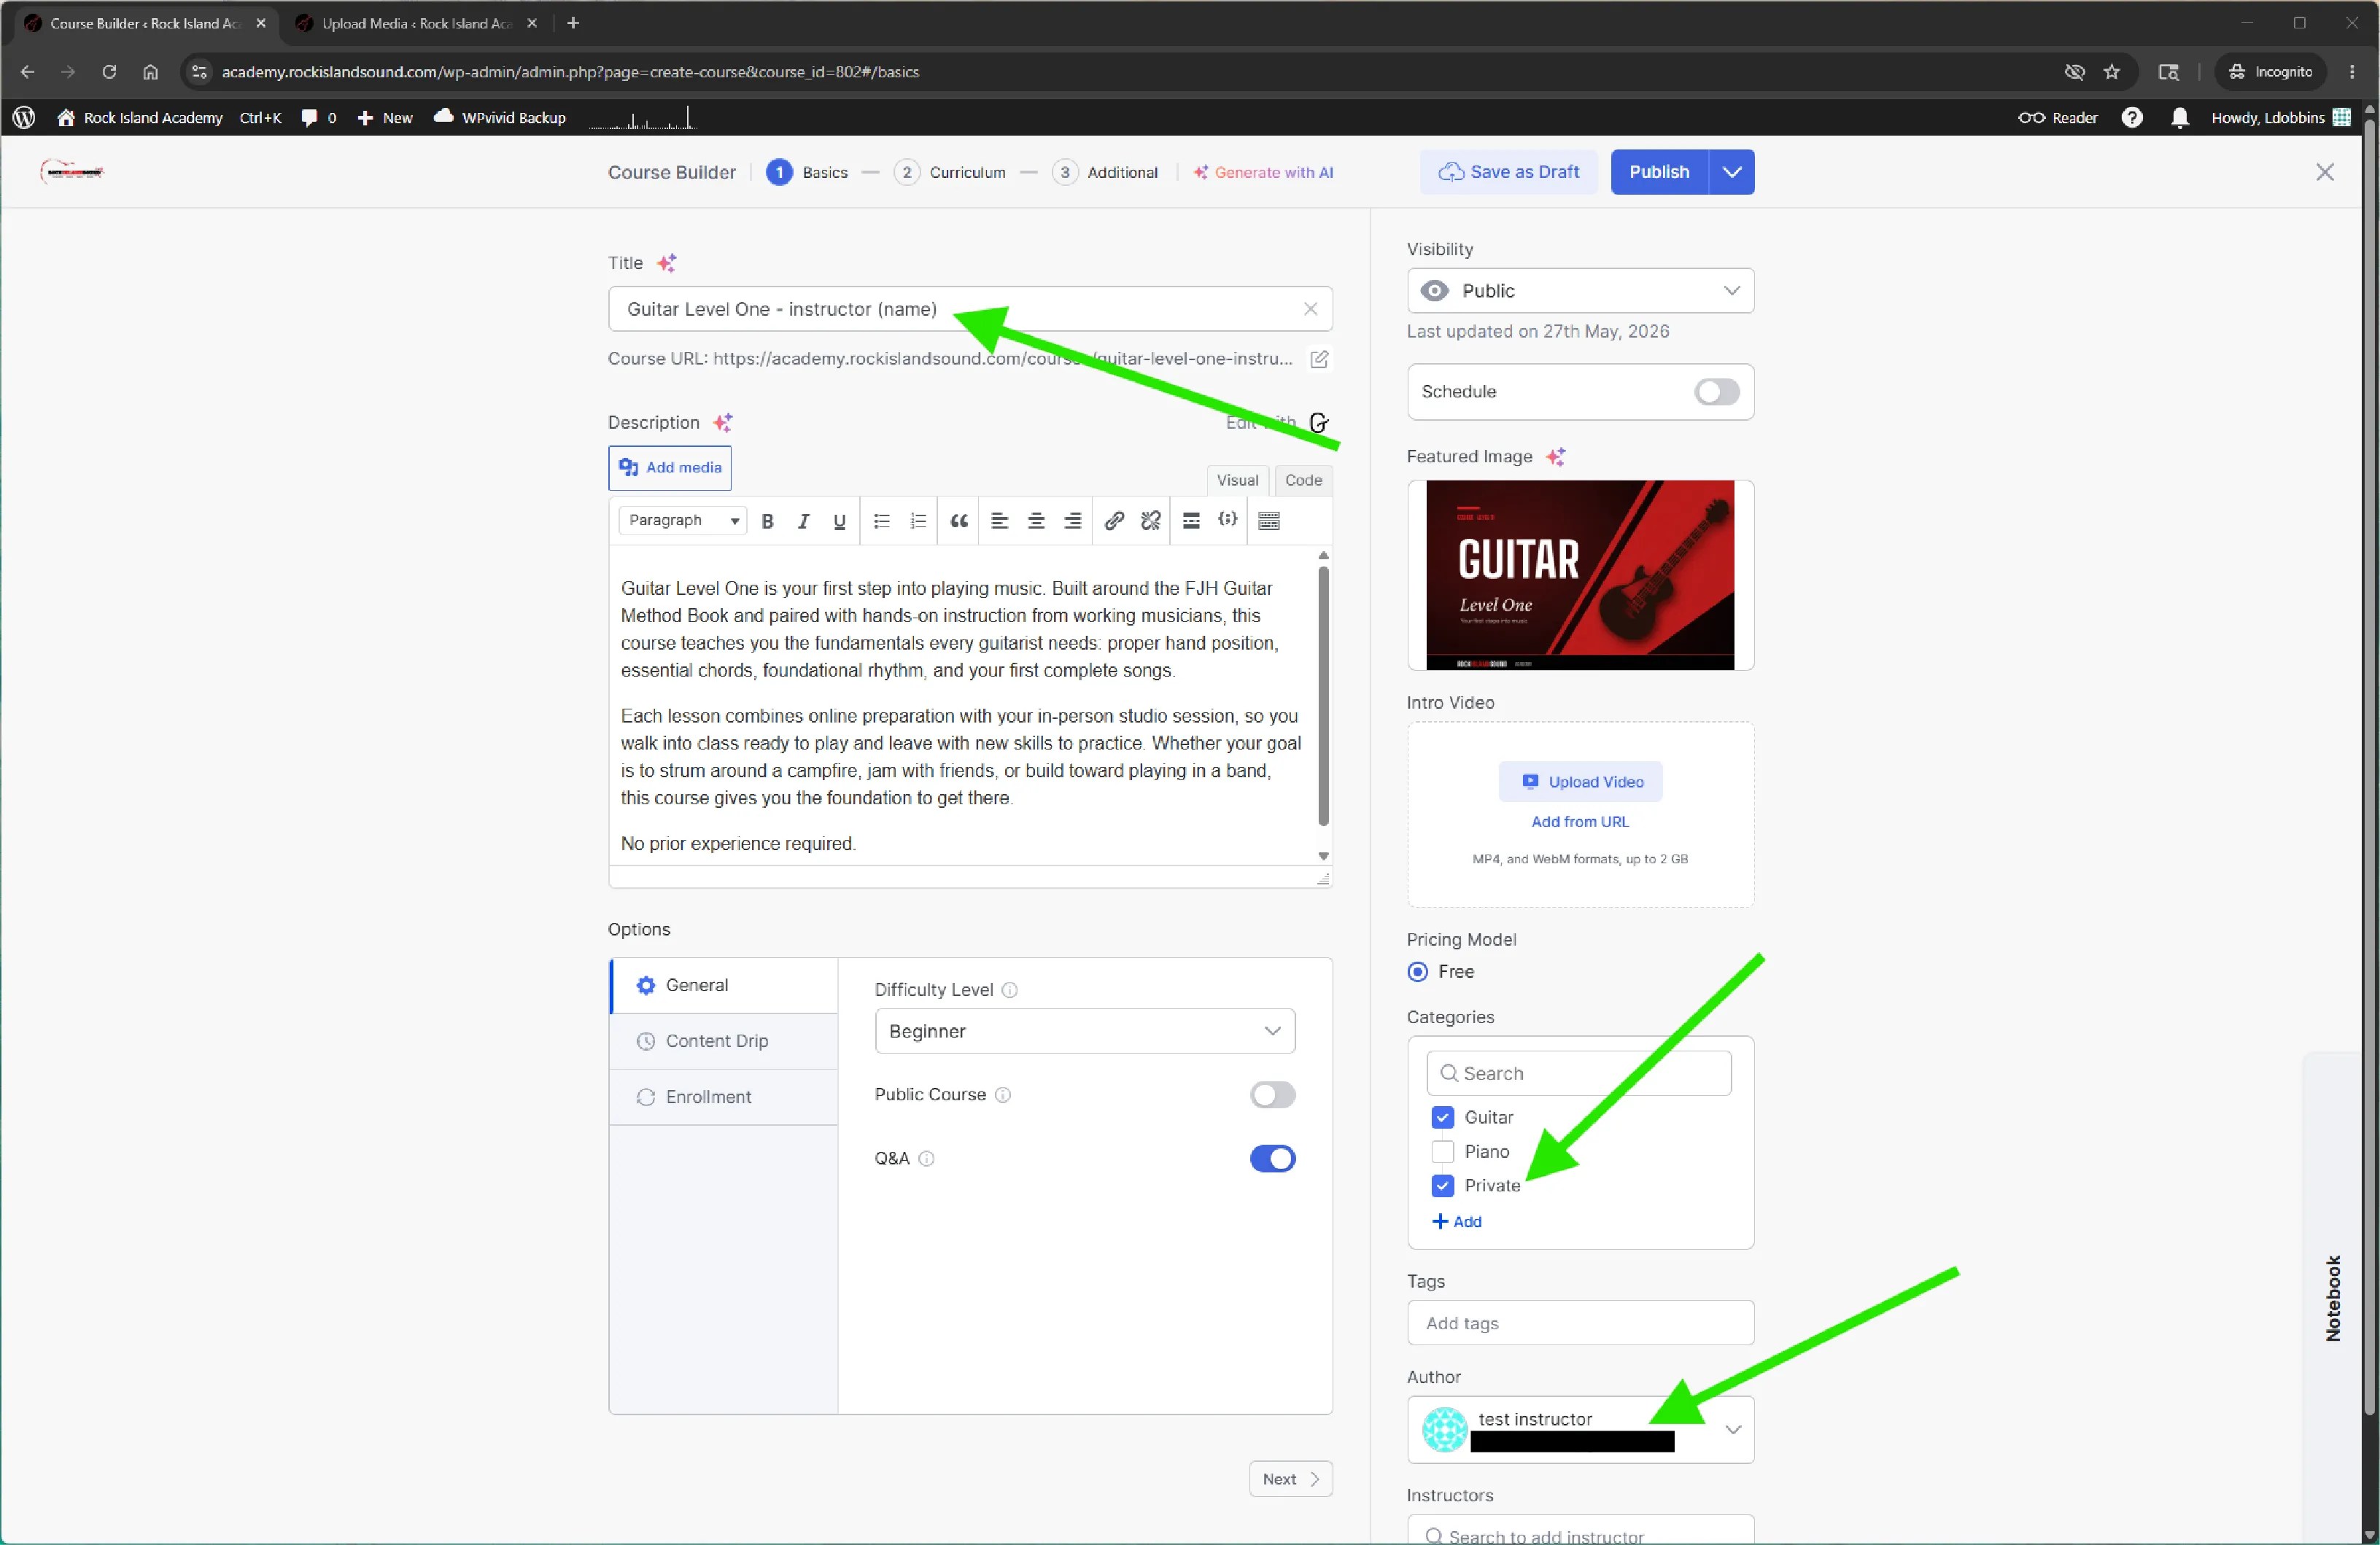Open the shortcode braces tool

tap(1227, 520)
